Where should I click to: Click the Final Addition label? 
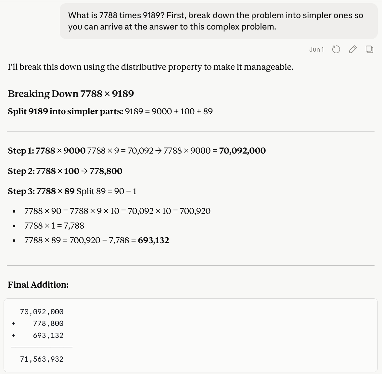[x=38, y=285]
